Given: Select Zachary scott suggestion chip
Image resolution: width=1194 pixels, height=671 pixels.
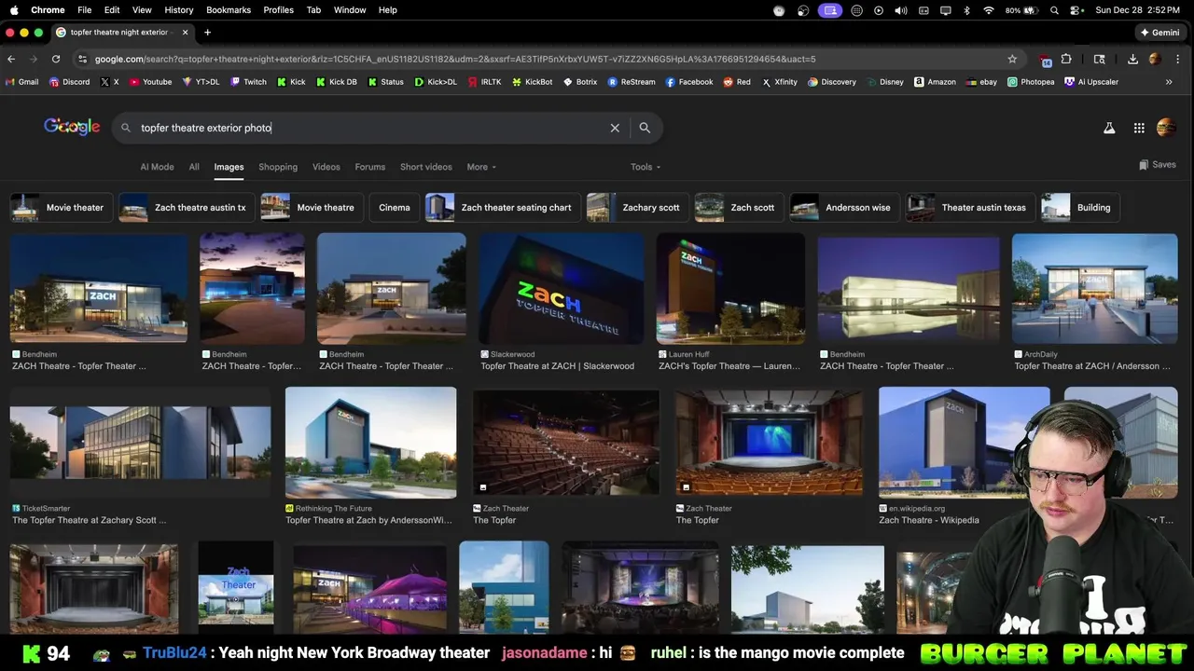Looking at the screenshot, I should 637,207.
